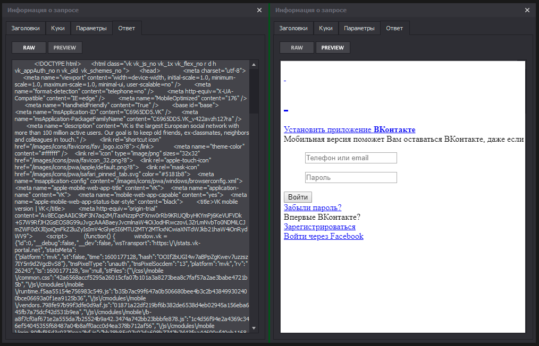
Task: Click RAW button in right panel
Action: pos(297,48)
